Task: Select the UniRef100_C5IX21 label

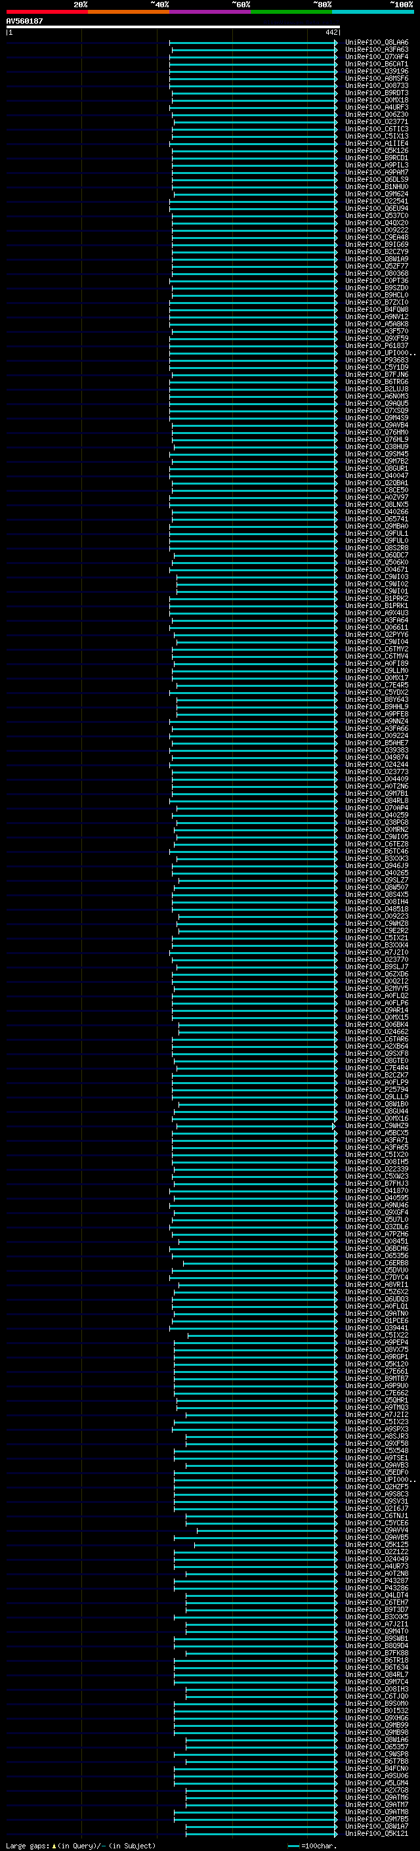Action: click(376, 938)
